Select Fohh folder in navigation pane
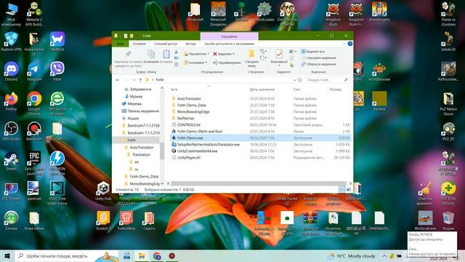 (132, 140)
